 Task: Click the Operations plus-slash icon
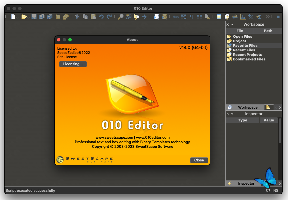point(251,17)
